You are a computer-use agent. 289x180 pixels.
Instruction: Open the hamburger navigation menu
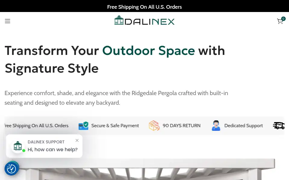coord(7,21)
